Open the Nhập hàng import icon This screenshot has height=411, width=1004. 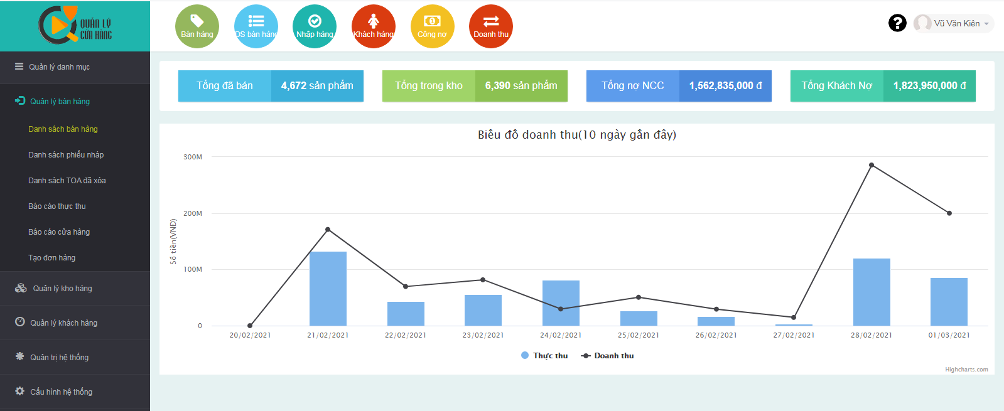click(x=315, y=26)
